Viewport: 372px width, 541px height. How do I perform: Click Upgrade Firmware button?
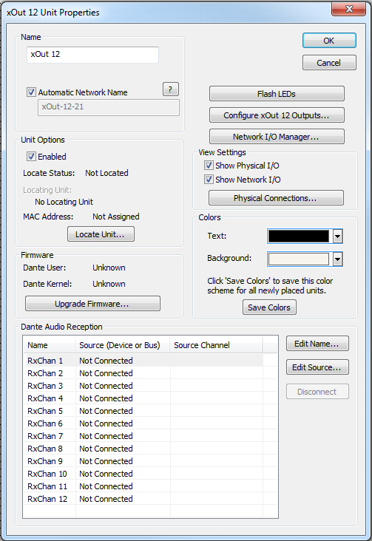tap(92, 304)
